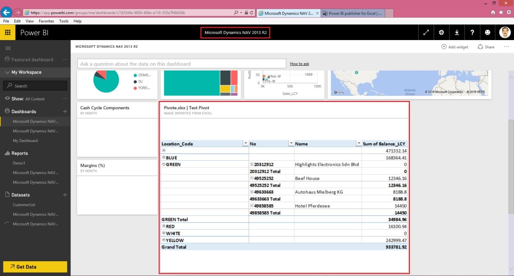The width and height of the screenshot is (514, 276).
Task: Add a widget to the dashboard
Action: pyautogui.click(x=454, y=47)
